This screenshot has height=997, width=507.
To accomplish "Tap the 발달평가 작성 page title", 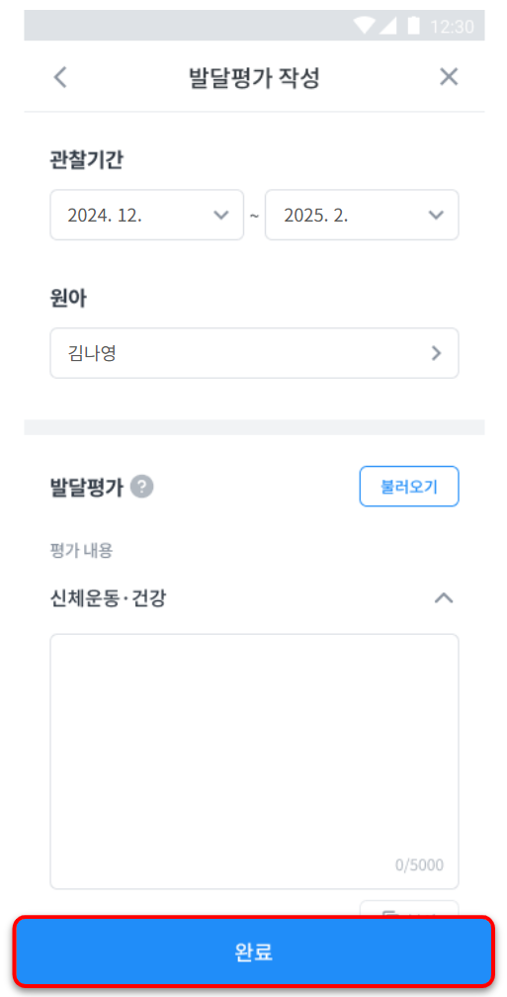I will click(254, 77).
